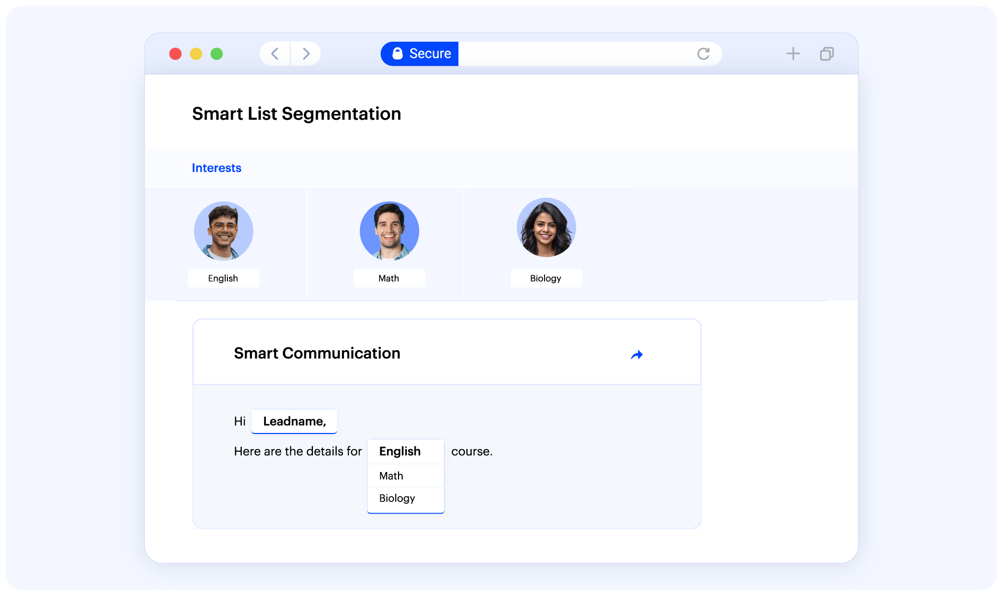
Task: Click the Smart Communication title
Action: [317, 353]
